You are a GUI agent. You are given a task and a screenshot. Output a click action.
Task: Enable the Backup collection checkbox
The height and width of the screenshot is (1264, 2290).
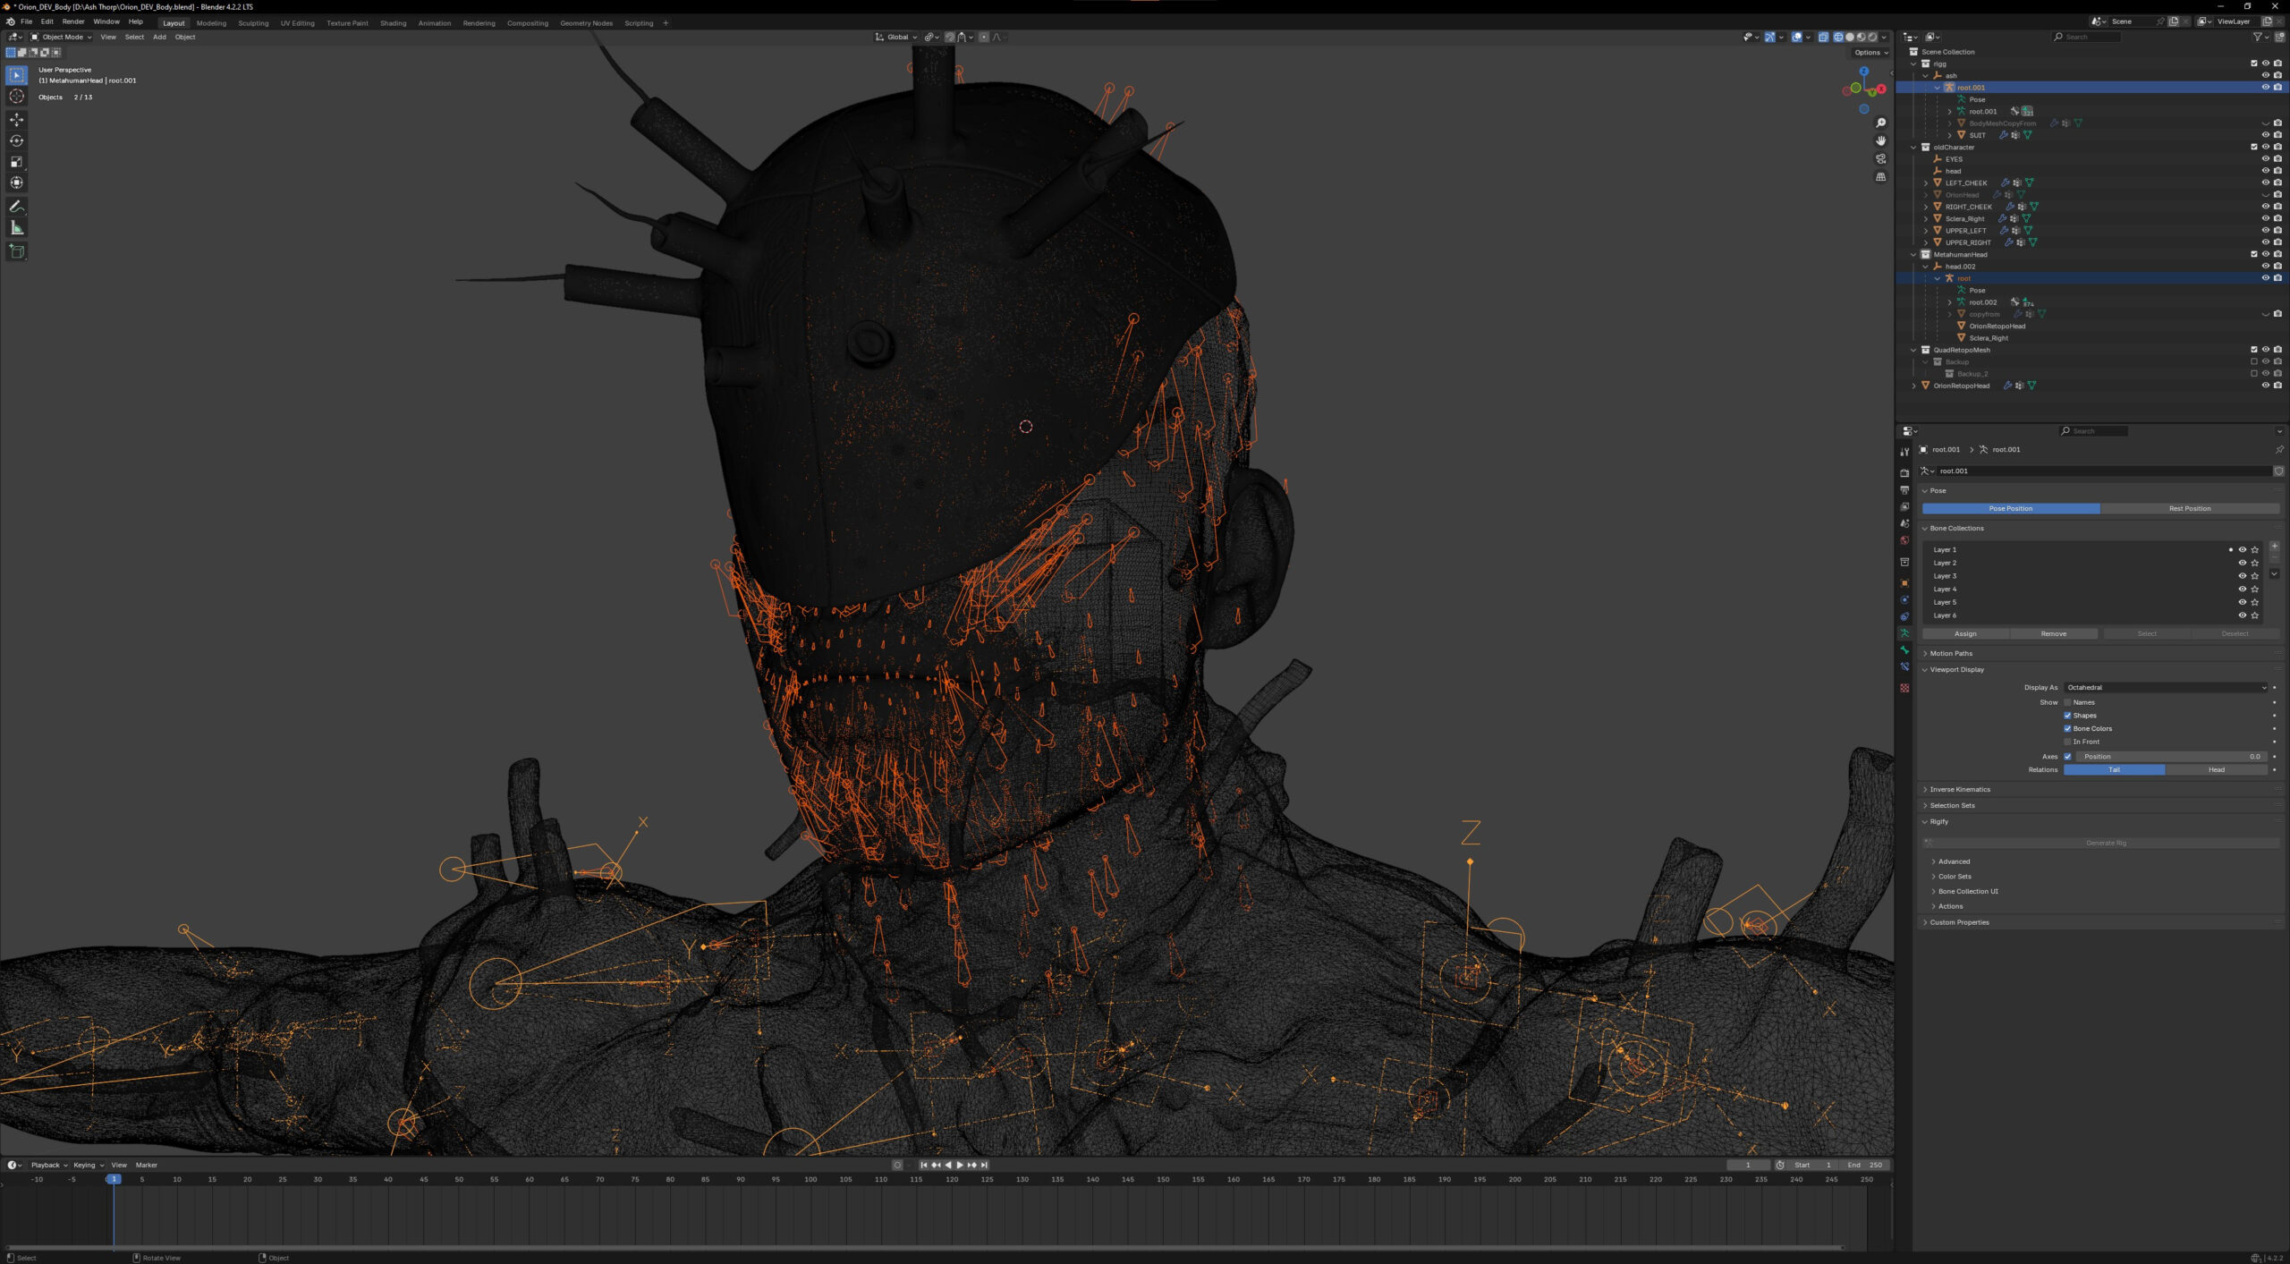click(2253, 362)
